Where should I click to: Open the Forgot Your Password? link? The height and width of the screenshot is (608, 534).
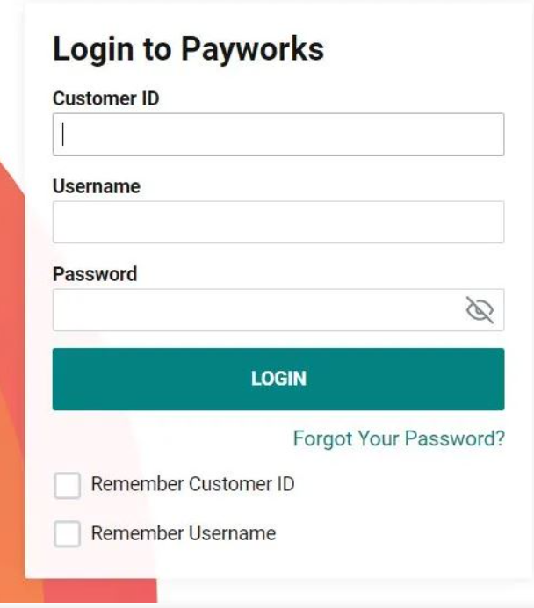(x=399, y=439)
